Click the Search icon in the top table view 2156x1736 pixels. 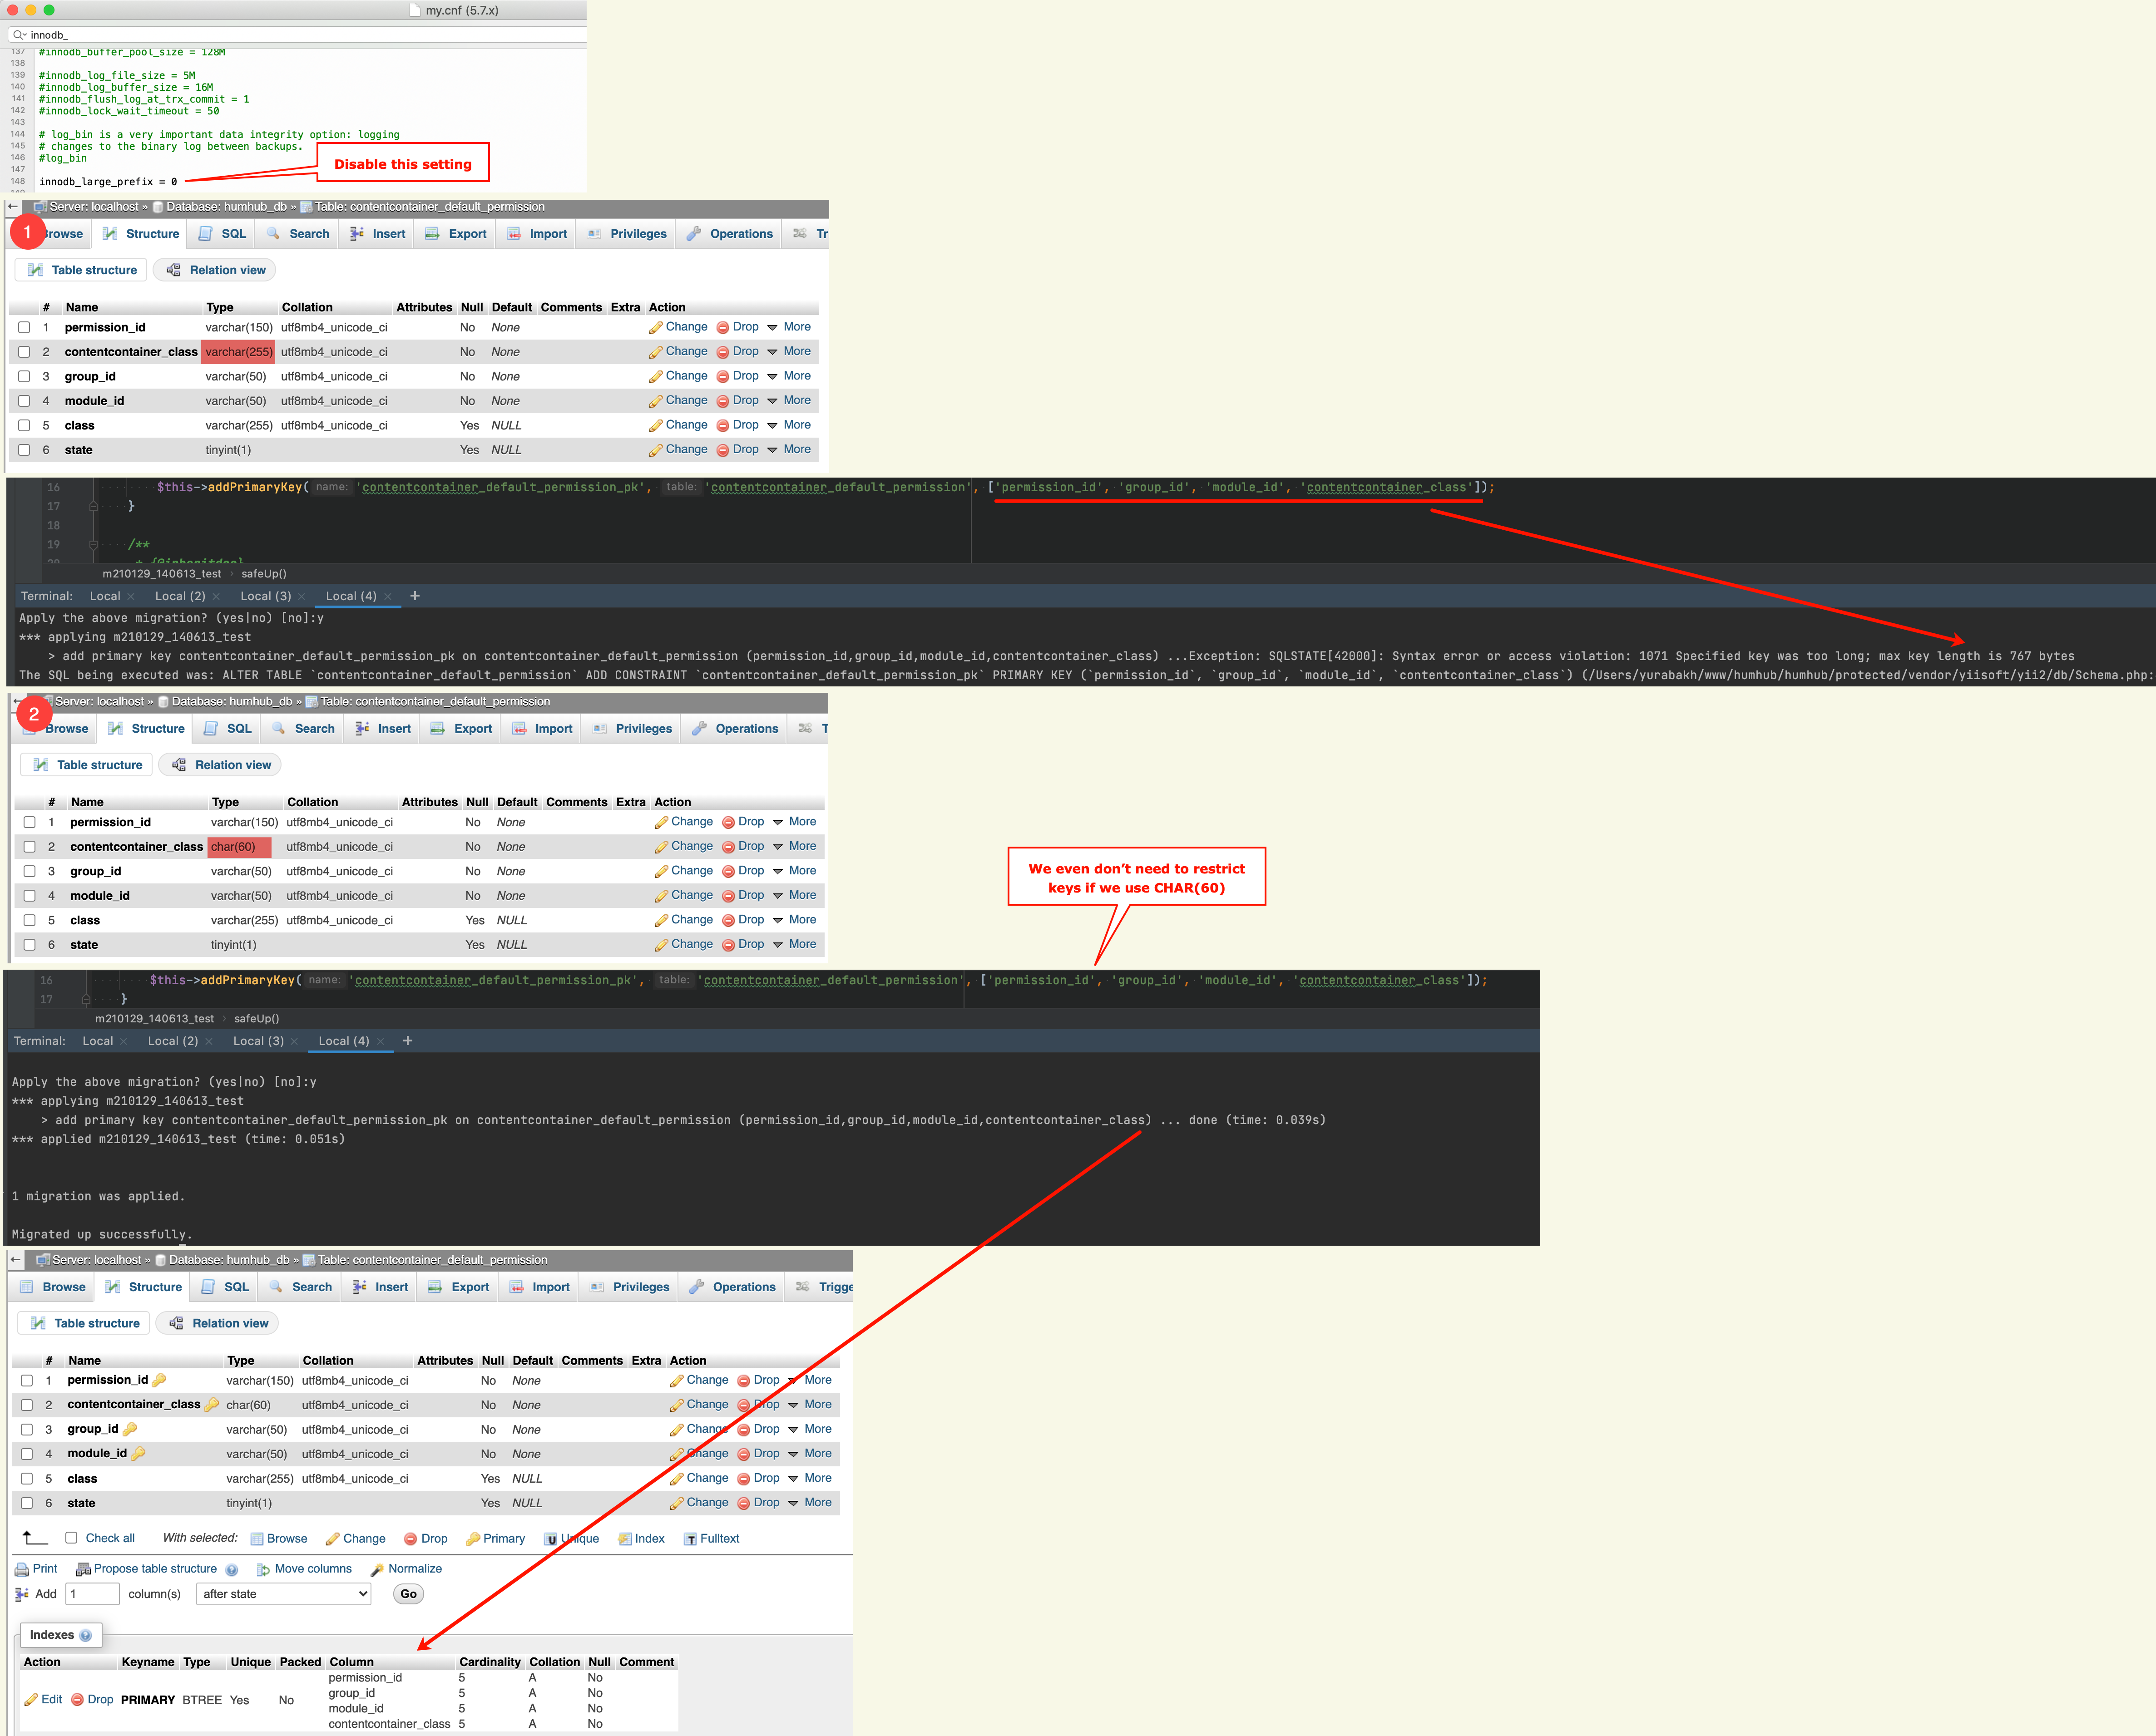pos(272,233)
